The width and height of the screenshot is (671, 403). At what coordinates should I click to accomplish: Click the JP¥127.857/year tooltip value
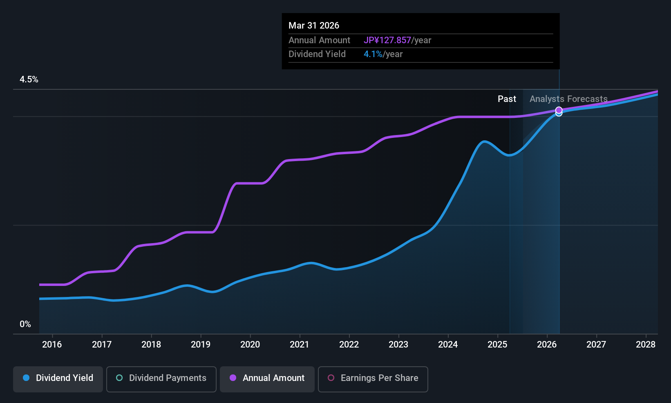pos(398,40)
